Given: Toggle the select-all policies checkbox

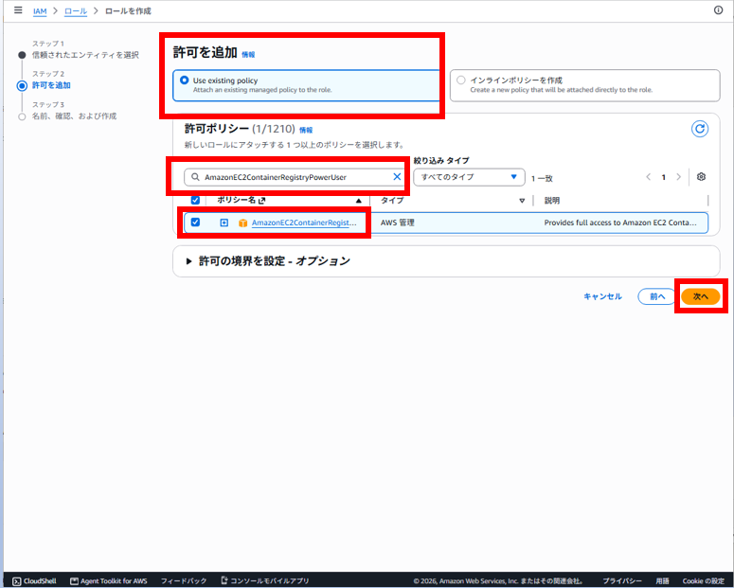Looking at the screenshot, I should [195, 201].
